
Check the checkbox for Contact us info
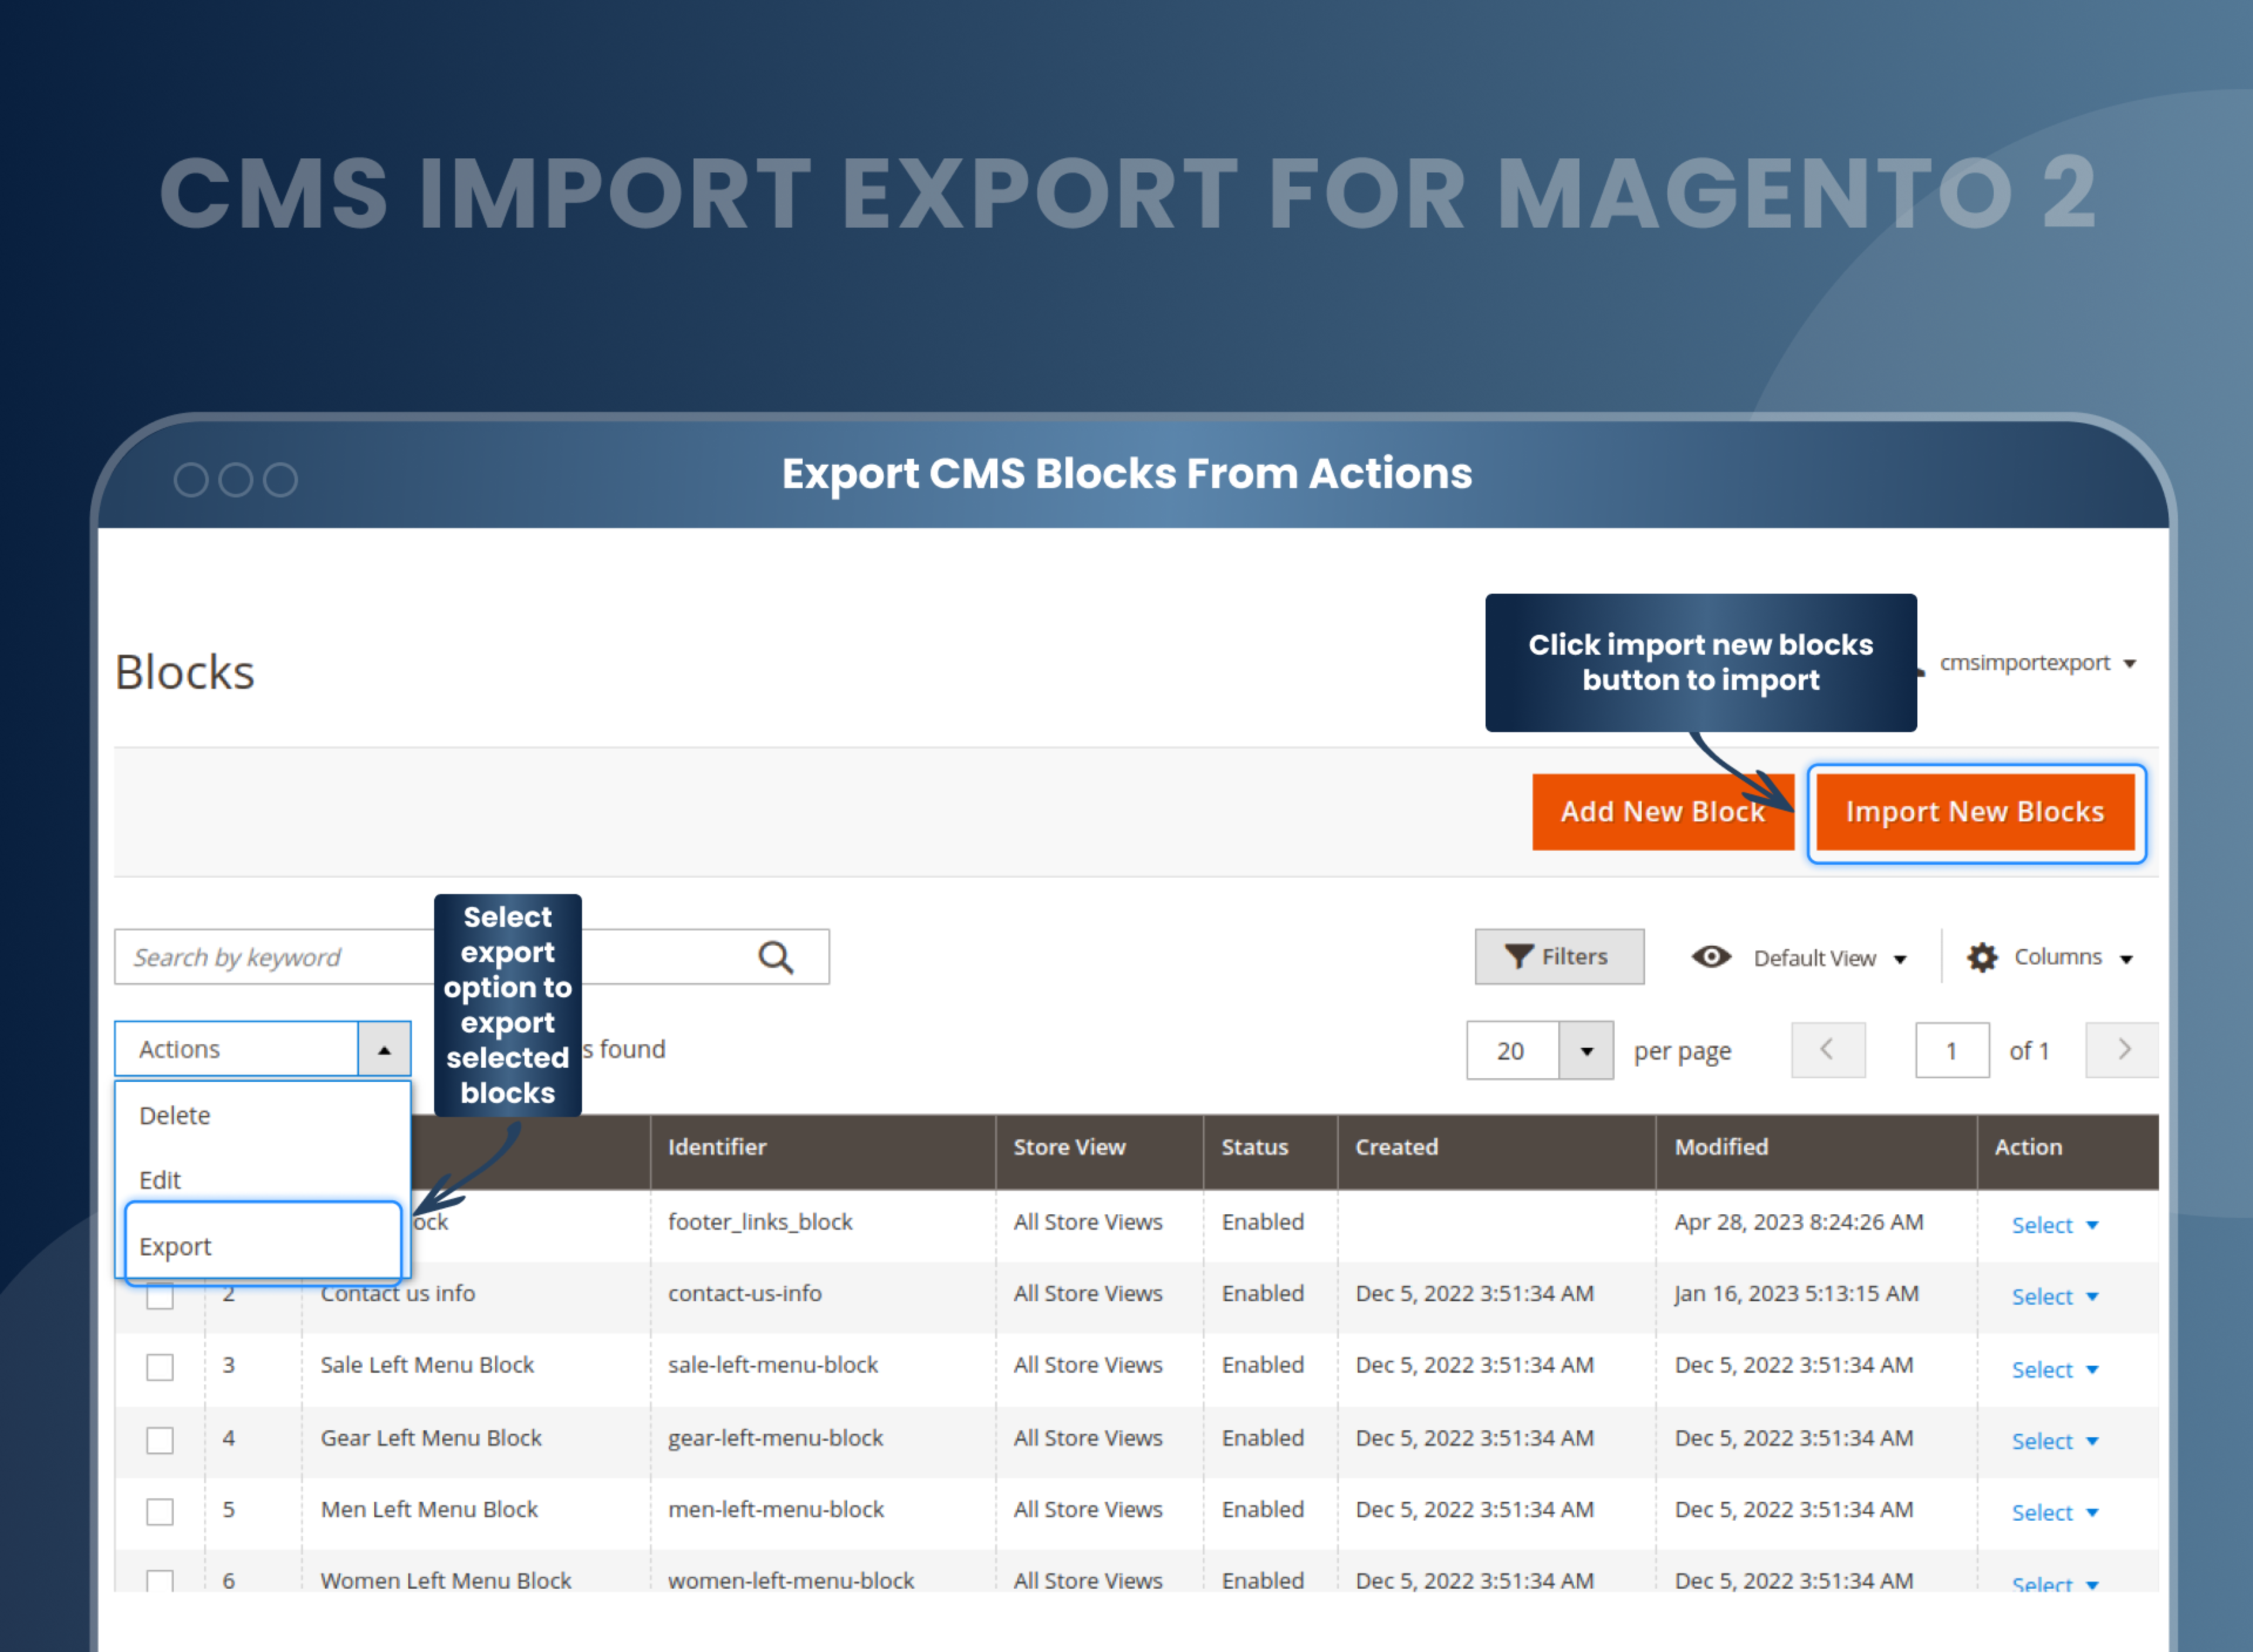[x=160, y=1294]
